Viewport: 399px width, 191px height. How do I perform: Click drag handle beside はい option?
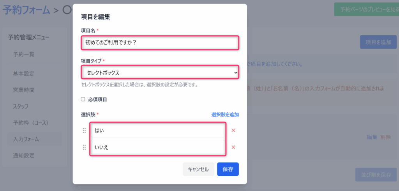84,130
